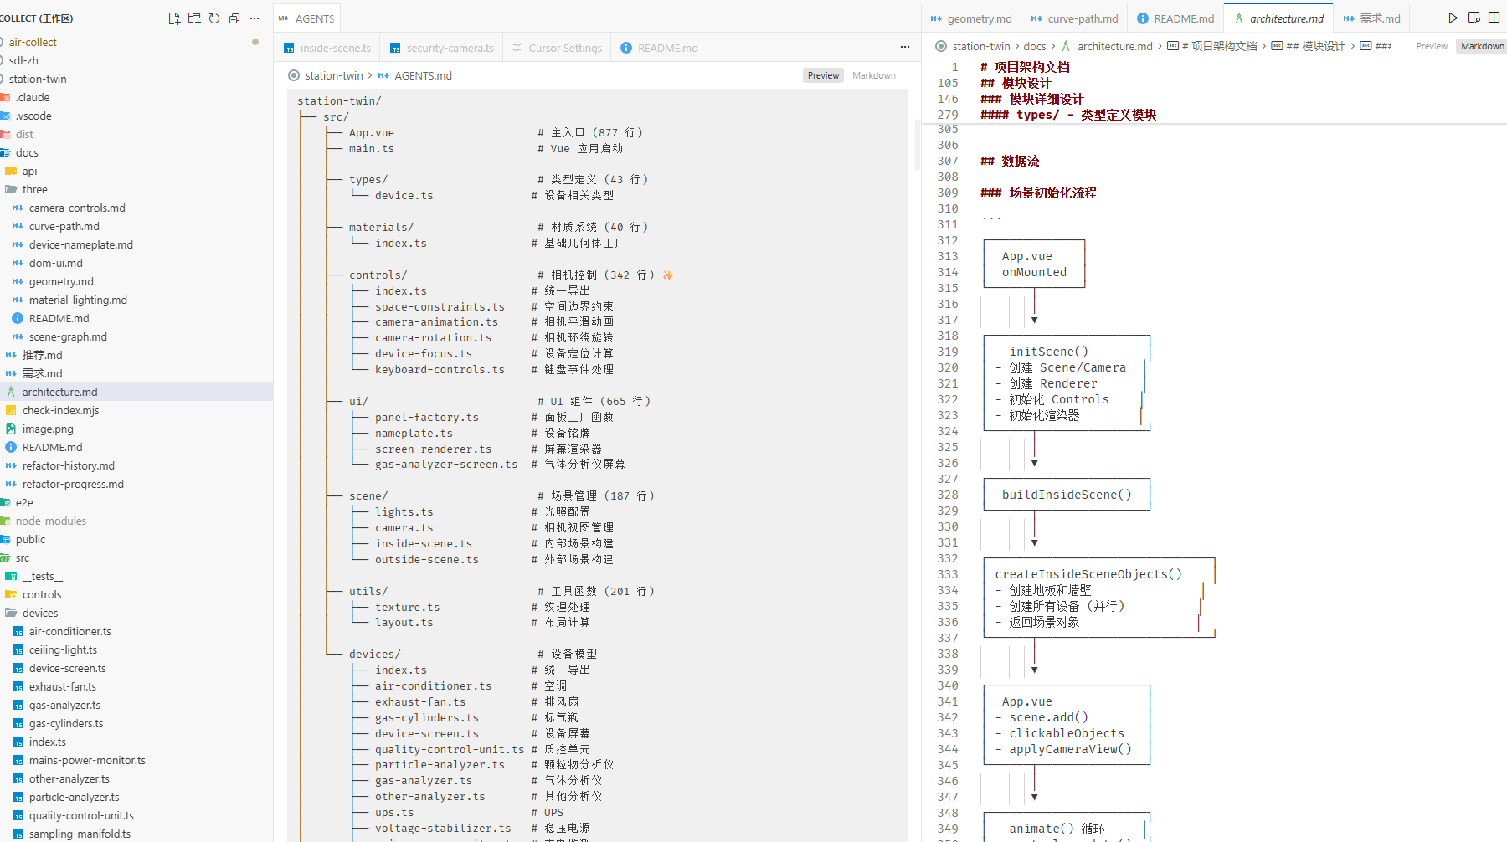Click the New Folder icon in explorer header

194,18
